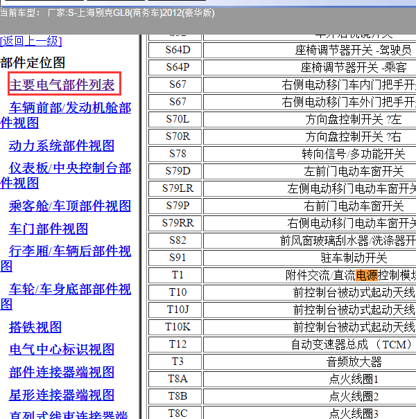Select the S79P code cell

click(175, 206)
